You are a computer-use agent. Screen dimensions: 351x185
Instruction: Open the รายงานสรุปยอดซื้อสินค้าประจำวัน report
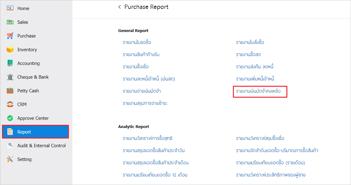click(x=154, y=150)
